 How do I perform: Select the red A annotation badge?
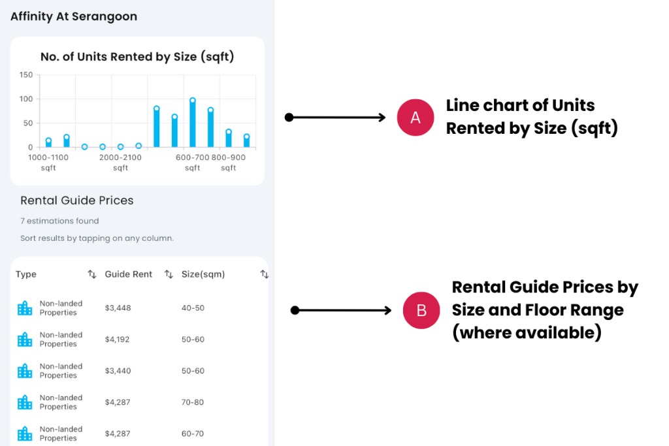(x=415, y=117)
